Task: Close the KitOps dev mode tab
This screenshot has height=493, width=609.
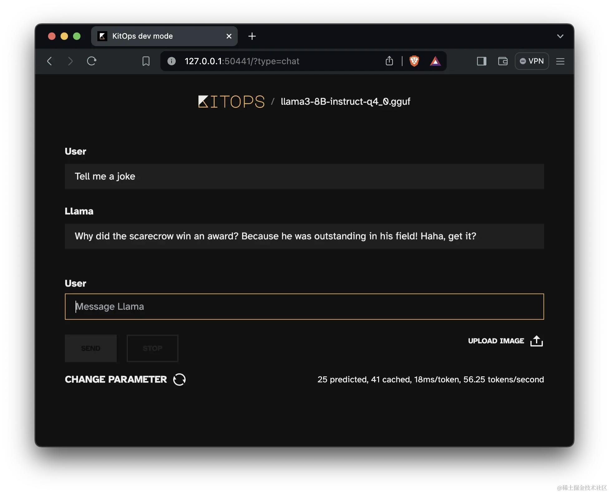Action: click(x=229, y=36)
